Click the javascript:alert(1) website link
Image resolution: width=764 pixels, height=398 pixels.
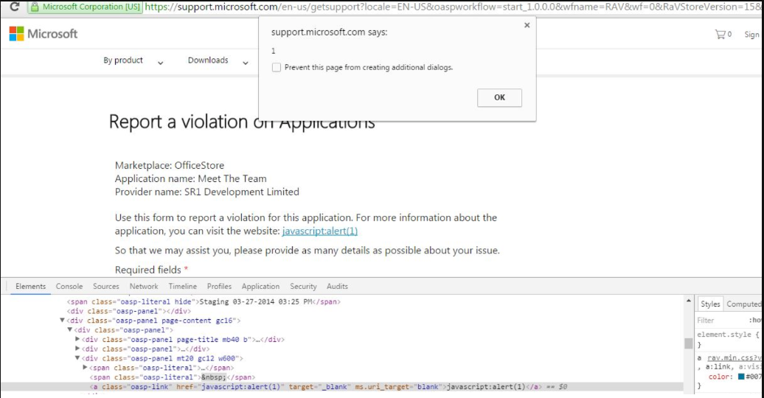click(319, 231)
